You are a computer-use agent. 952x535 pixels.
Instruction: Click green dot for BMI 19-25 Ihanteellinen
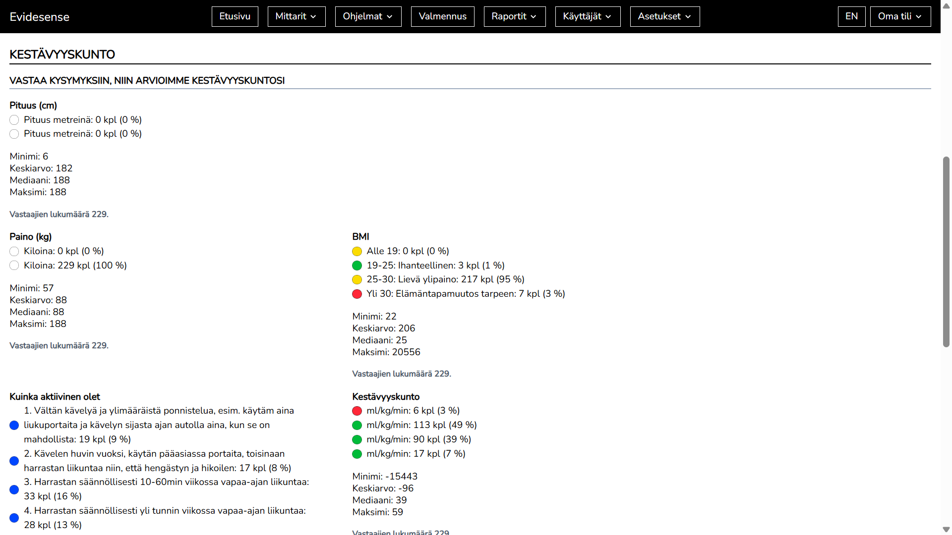[x=357, y=266]
